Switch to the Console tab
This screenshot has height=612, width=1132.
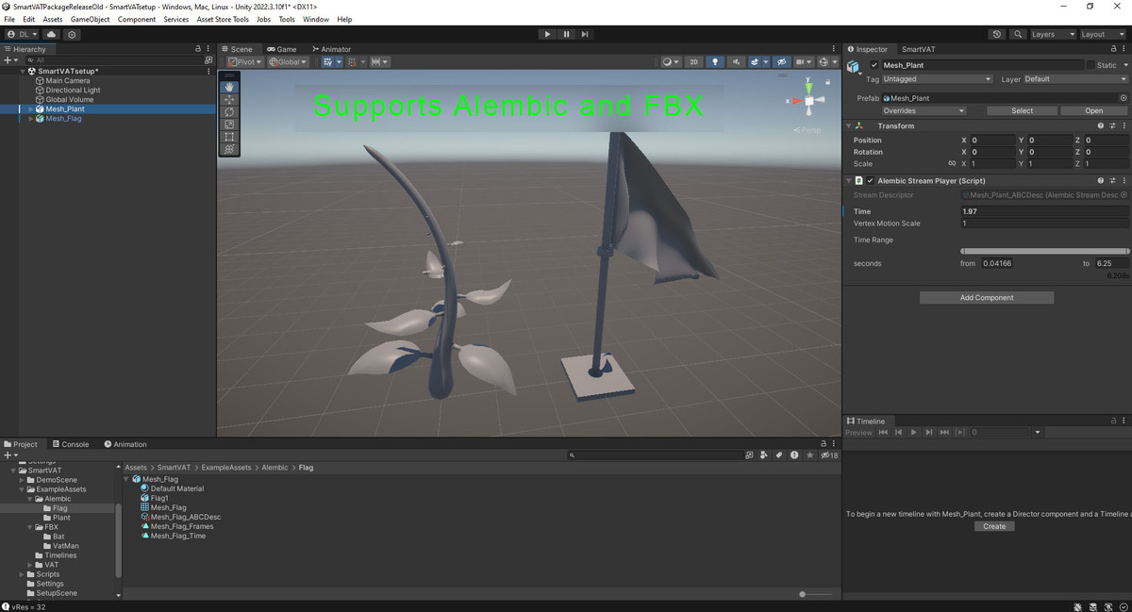click(71, 444)
